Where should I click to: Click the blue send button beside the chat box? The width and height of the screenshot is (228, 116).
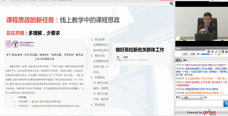tap(226, 103)
